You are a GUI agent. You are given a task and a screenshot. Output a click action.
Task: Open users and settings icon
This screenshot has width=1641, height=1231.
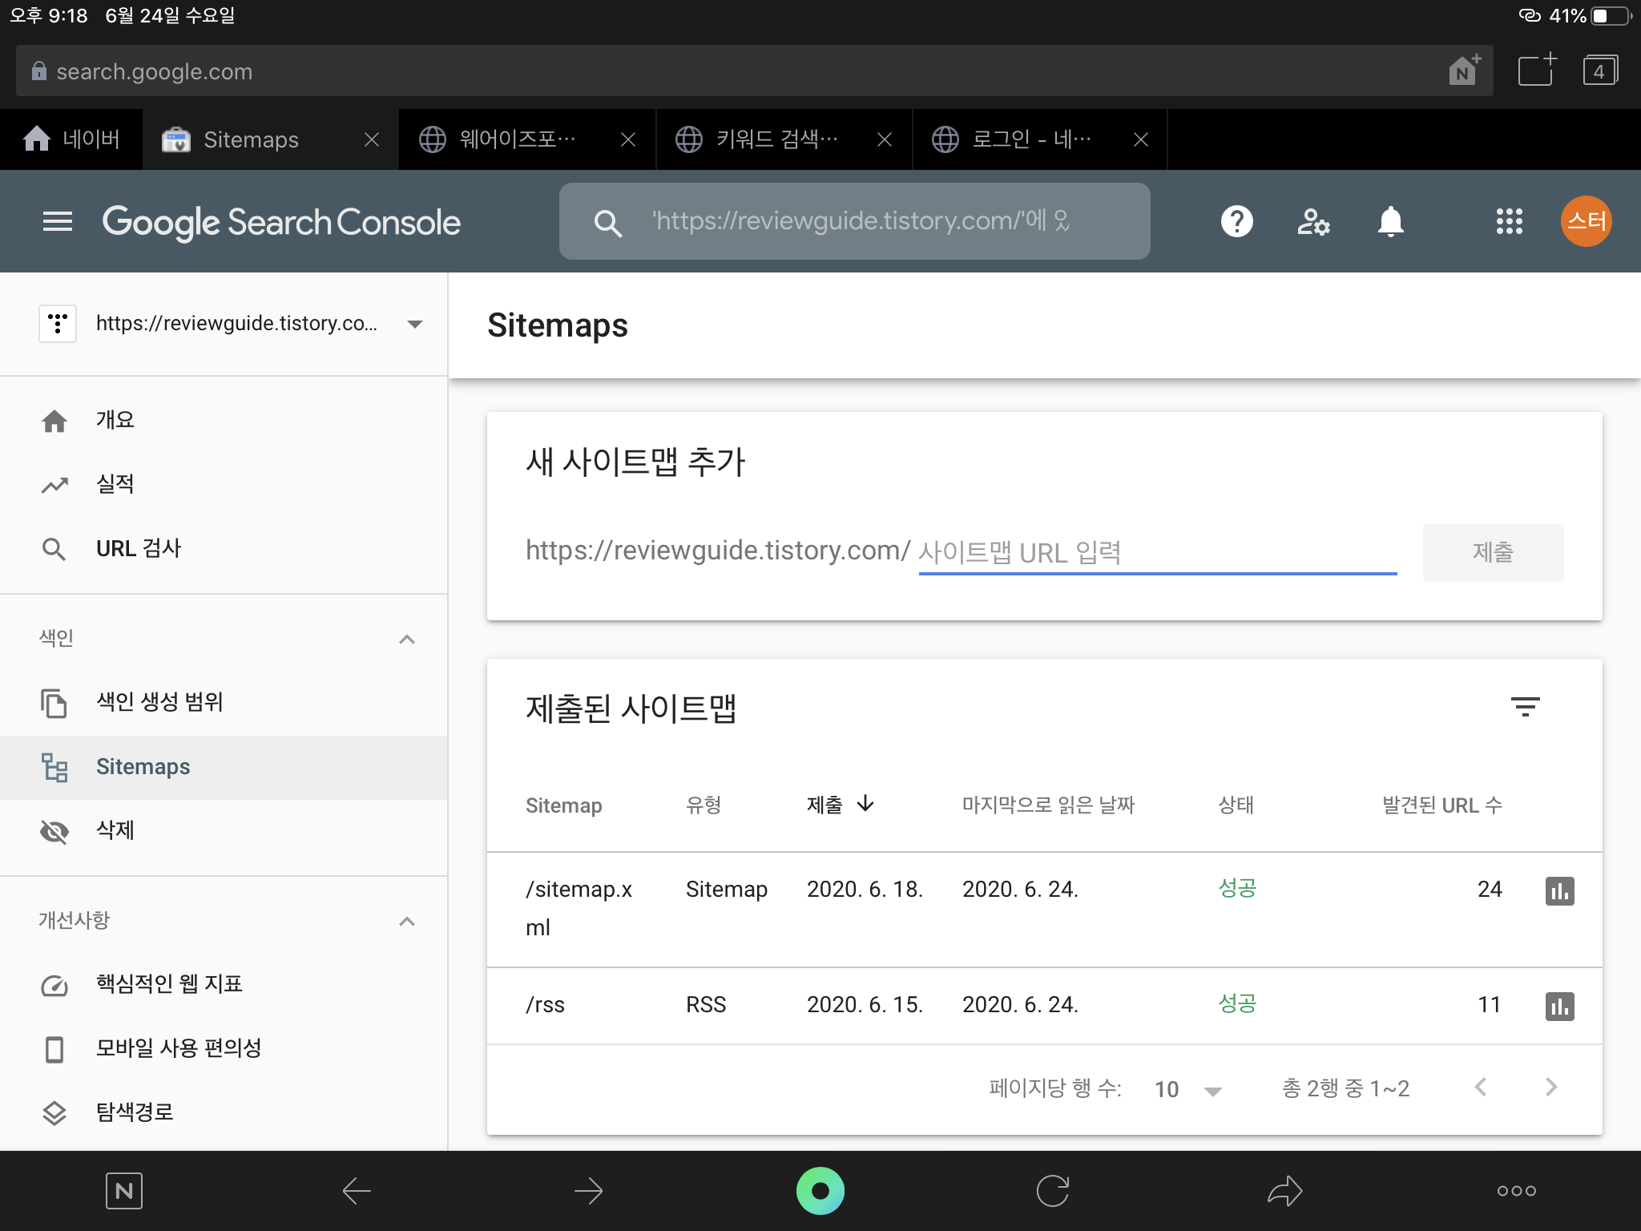(1313, 221)
